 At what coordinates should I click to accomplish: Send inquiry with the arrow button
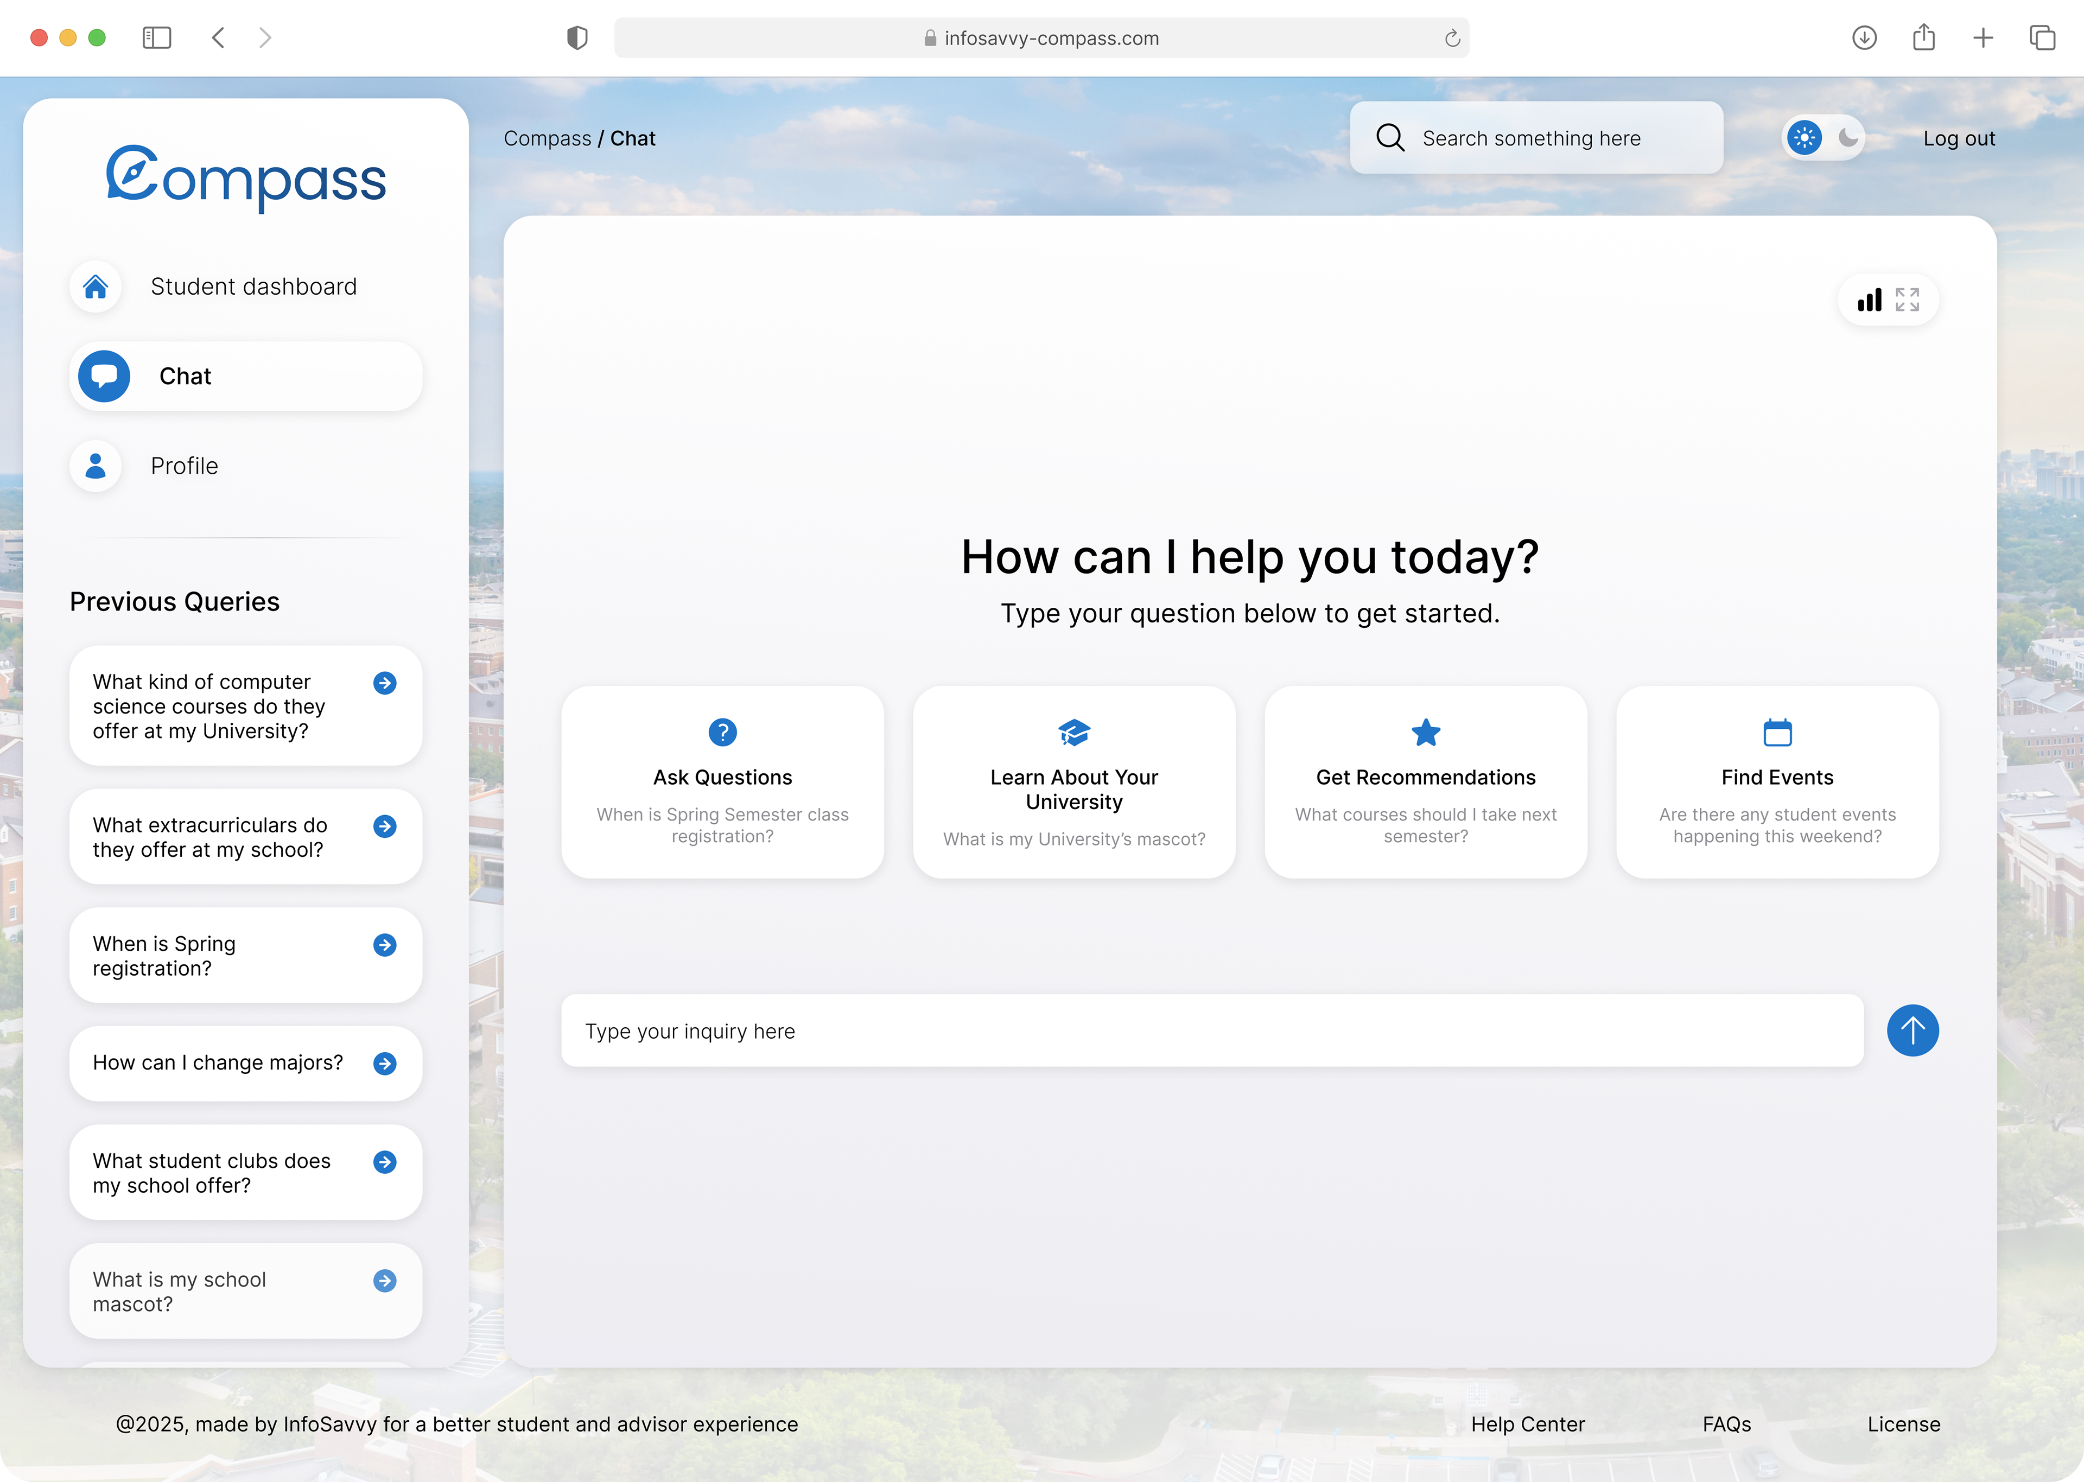click(1913, 1031)
